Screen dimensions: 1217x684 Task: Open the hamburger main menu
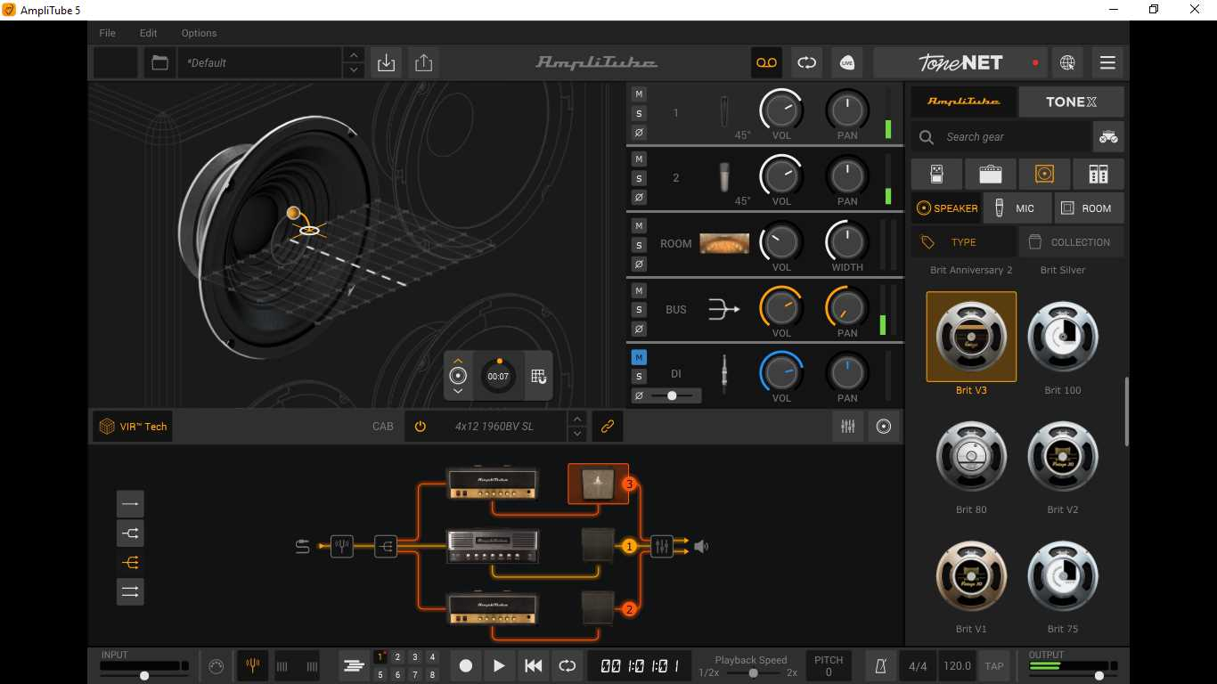(x=1107, y=63)
